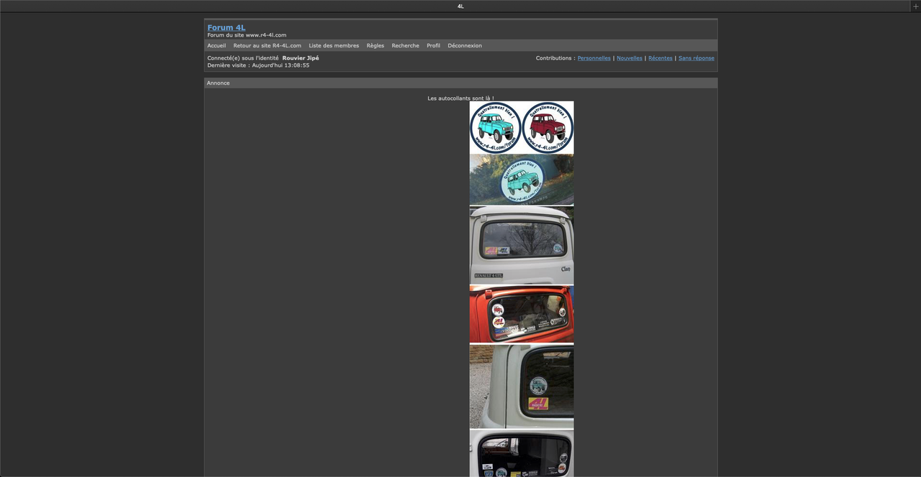This screenshot has height=477, width=921.
Task: Show Sans réponse contributions
Action: [697, 58]
